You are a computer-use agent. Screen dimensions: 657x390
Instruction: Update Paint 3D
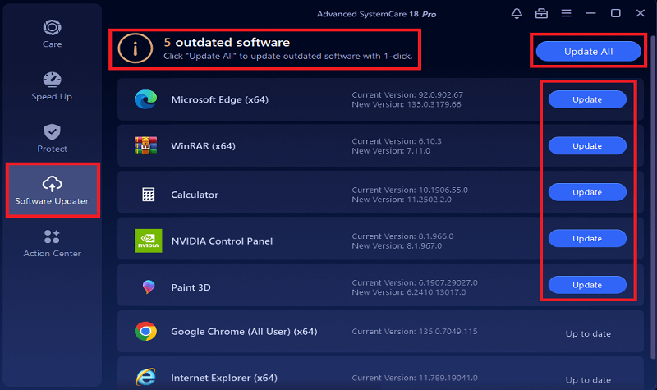587,285
